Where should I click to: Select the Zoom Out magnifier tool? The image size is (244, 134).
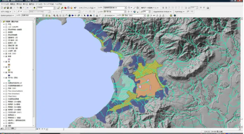[57, 15]
